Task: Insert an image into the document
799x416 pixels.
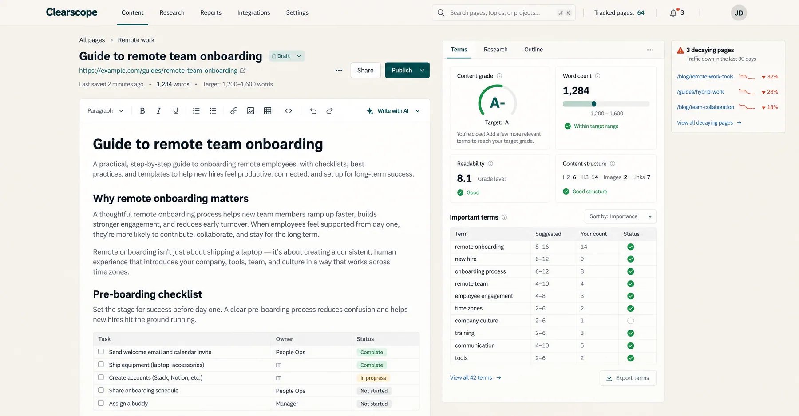Action: tap(251, 111)
